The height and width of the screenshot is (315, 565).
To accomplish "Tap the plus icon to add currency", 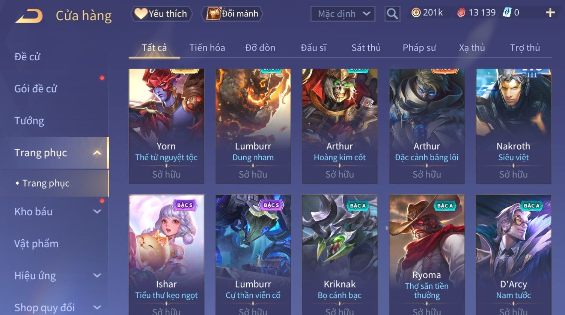I will (x=550, y=13).
